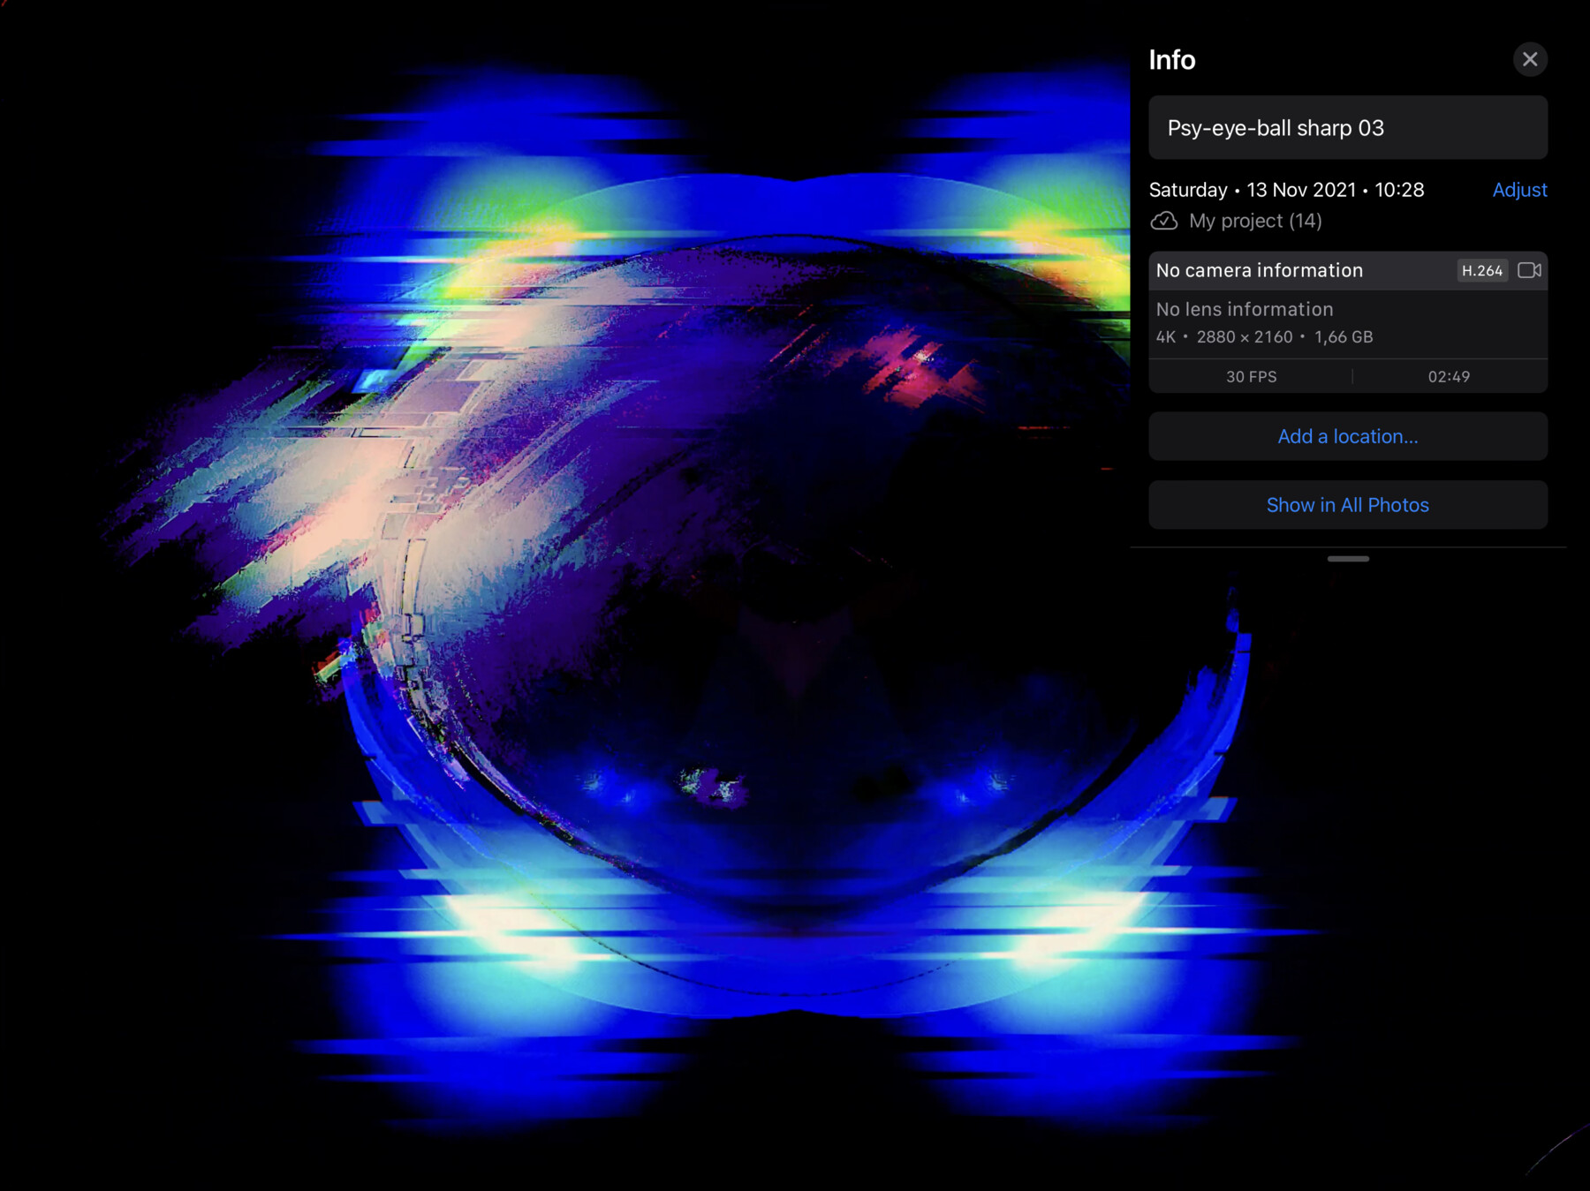Tap My project (14) to reveal the album
This screenshot has height=1191, width=1590.
tap(1255, 221)
